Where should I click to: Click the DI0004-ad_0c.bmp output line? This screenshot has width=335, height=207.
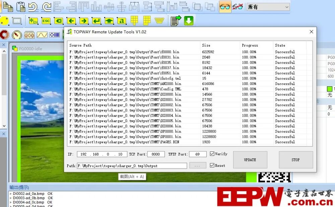coord(31,202)
